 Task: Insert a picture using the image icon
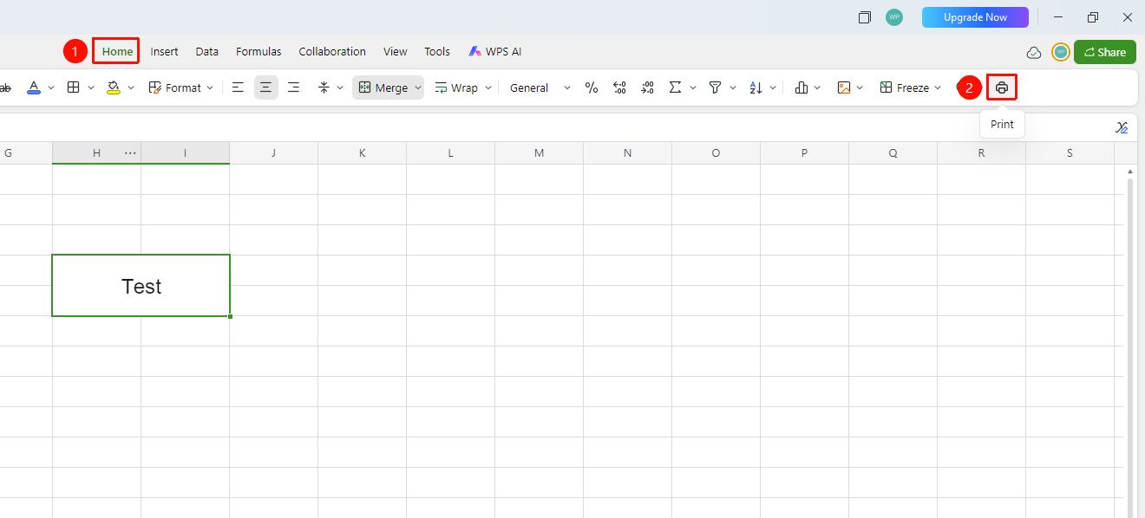(843, 87)
